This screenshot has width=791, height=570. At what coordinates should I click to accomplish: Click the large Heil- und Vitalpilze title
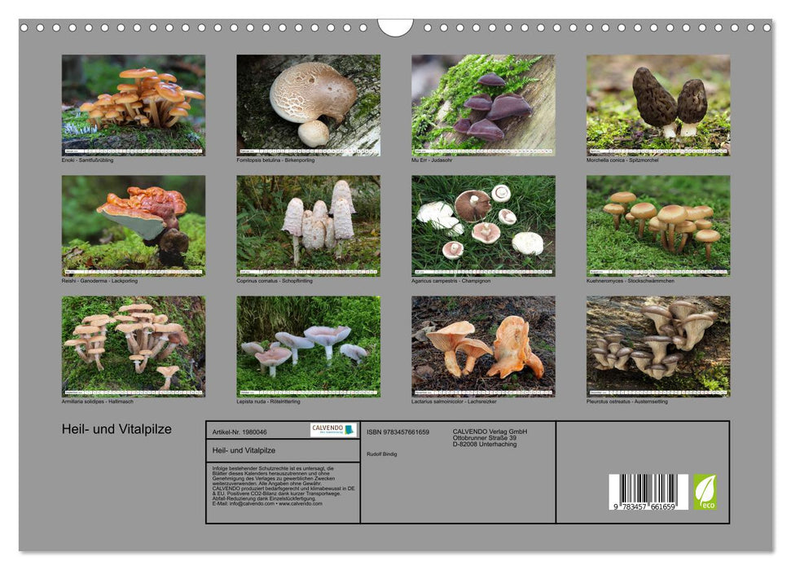pyautogui.click(x=116, y=430)
